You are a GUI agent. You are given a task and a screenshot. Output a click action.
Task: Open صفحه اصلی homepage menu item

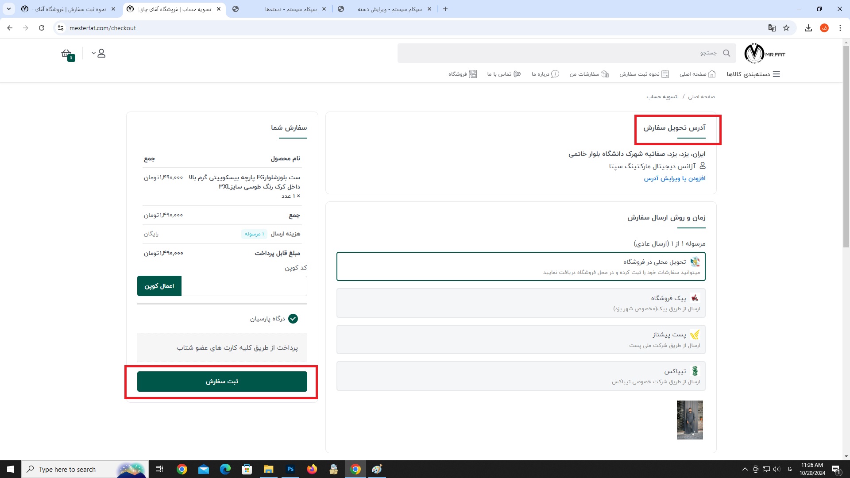pos(698,74)
